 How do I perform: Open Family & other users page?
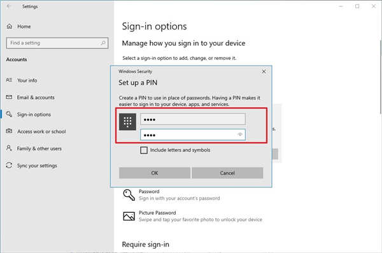click(x=39, y=148)
